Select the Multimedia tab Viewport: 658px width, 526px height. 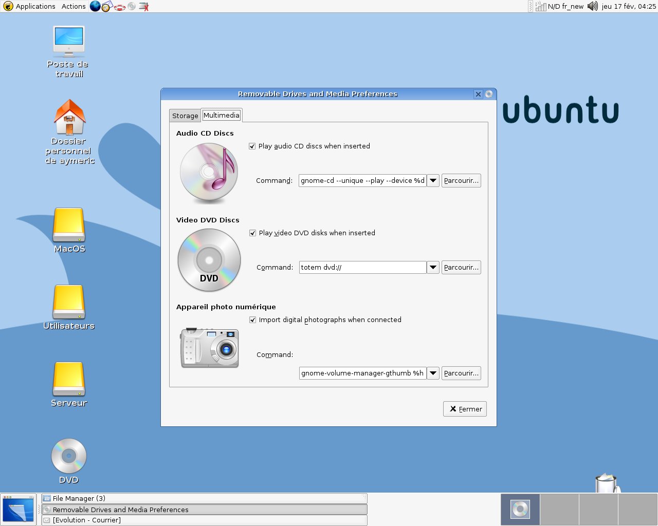click(x=222, y=116)
